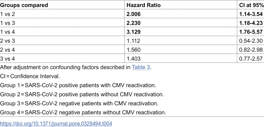Click hazard ratio value 2.230

coord(134,23)
